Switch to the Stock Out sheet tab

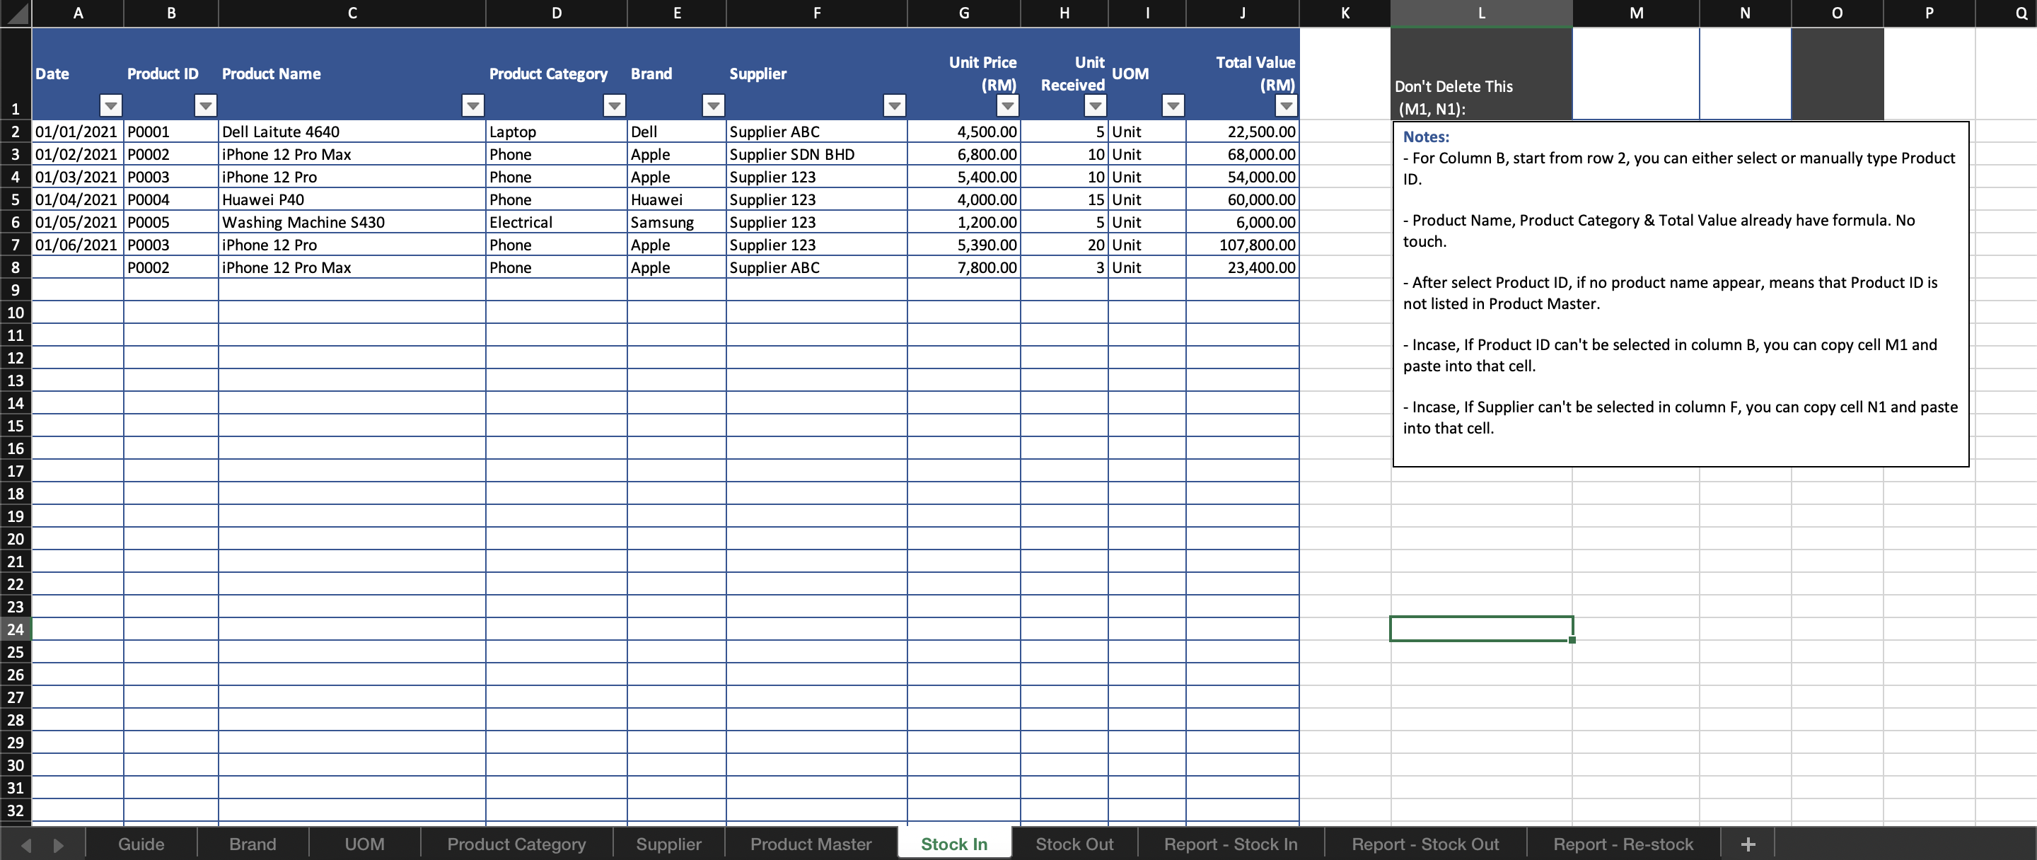tap(1074, 844)
